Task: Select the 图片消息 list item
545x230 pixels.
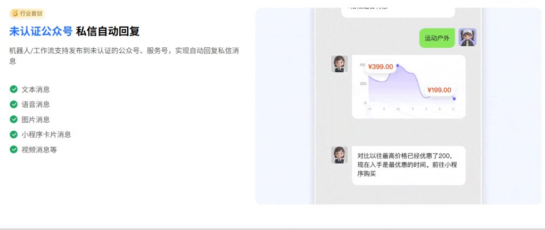Action: [36, 120]
